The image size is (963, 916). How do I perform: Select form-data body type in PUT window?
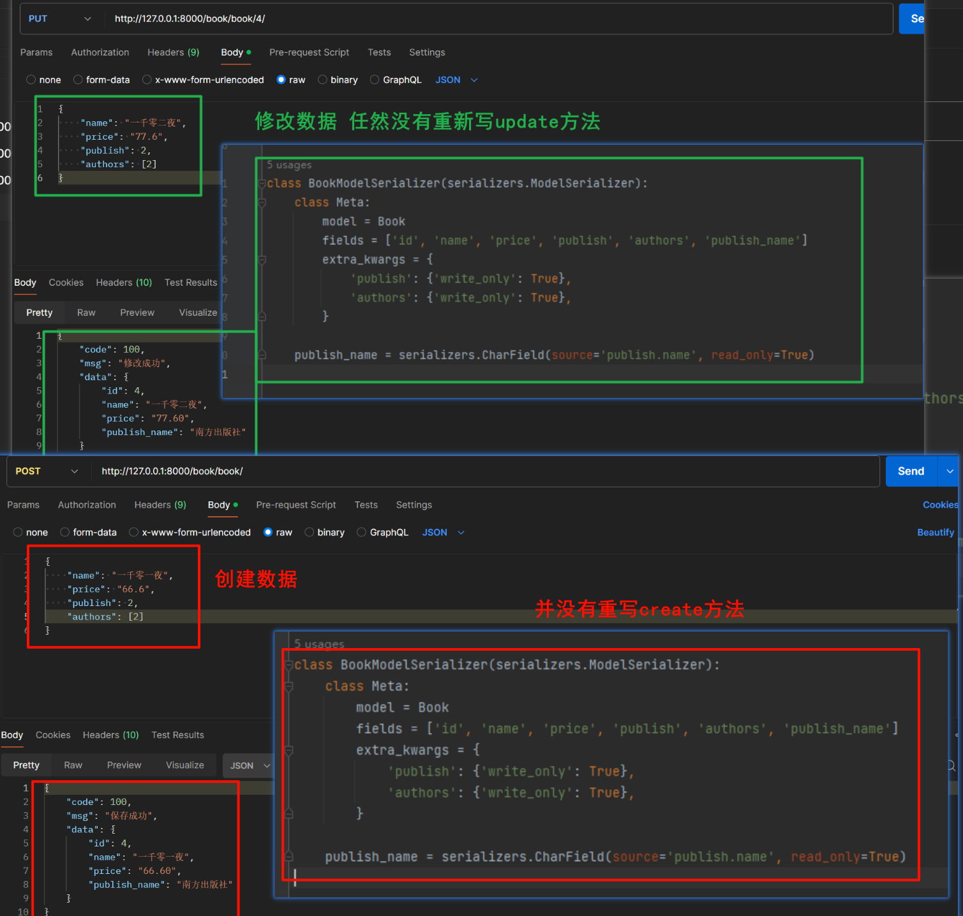coord(101,80)
